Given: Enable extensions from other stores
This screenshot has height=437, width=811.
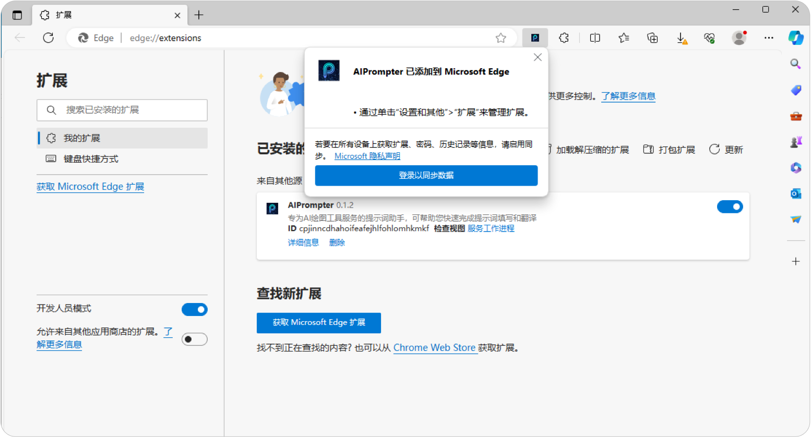Looking at the screenshot, I should [194, 339].
